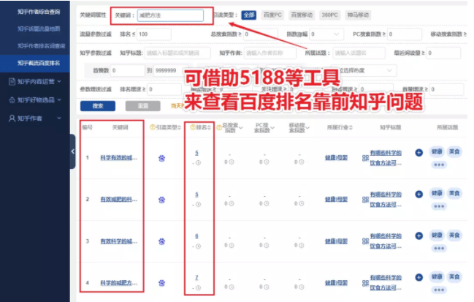Open 知乎截流百度排名 in the sidebar
Viewport: 474px width, 302px height.
click(x=39, y=63)
